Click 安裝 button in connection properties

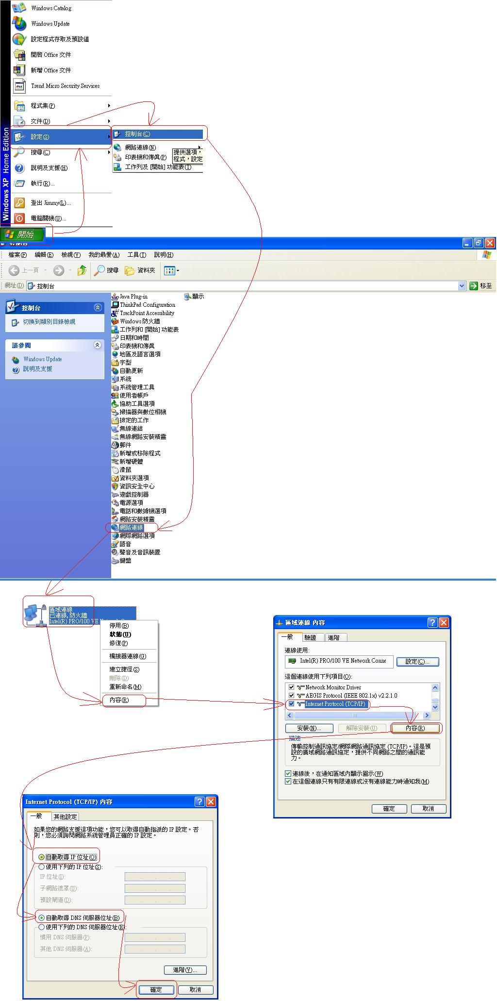click(x=309, y=728)
